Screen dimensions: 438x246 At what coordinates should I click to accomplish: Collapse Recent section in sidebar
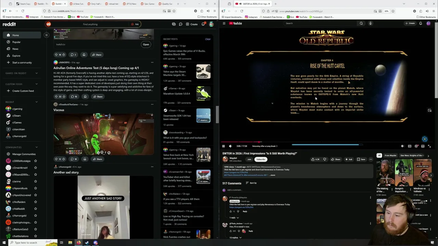(x=37, y=102)
